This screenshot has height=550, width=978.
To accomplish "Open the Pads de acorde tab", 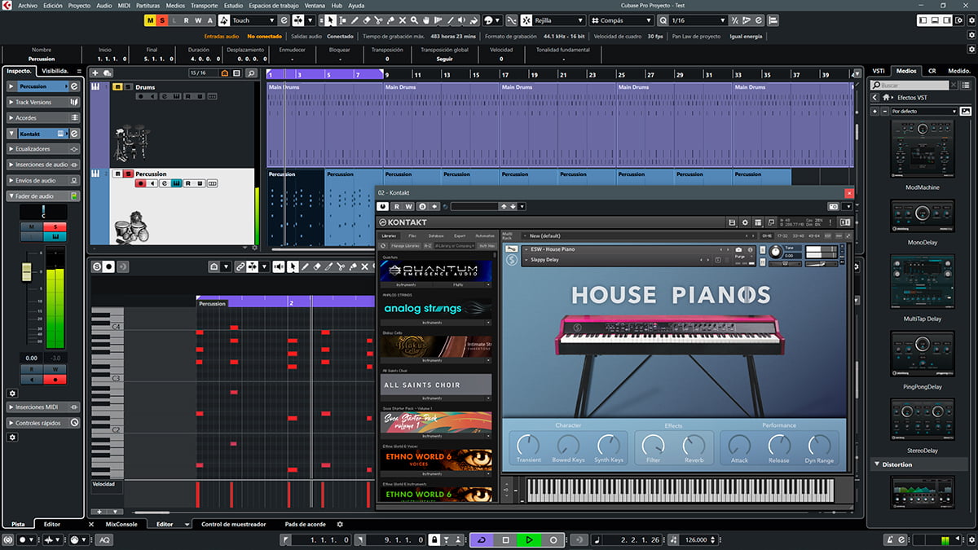I will tap(306, 524).
